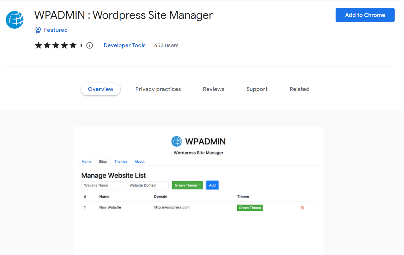Open the rating info icon tooltip
The image size is (404, 255).
pyautogui.click(x=89, y=45)
